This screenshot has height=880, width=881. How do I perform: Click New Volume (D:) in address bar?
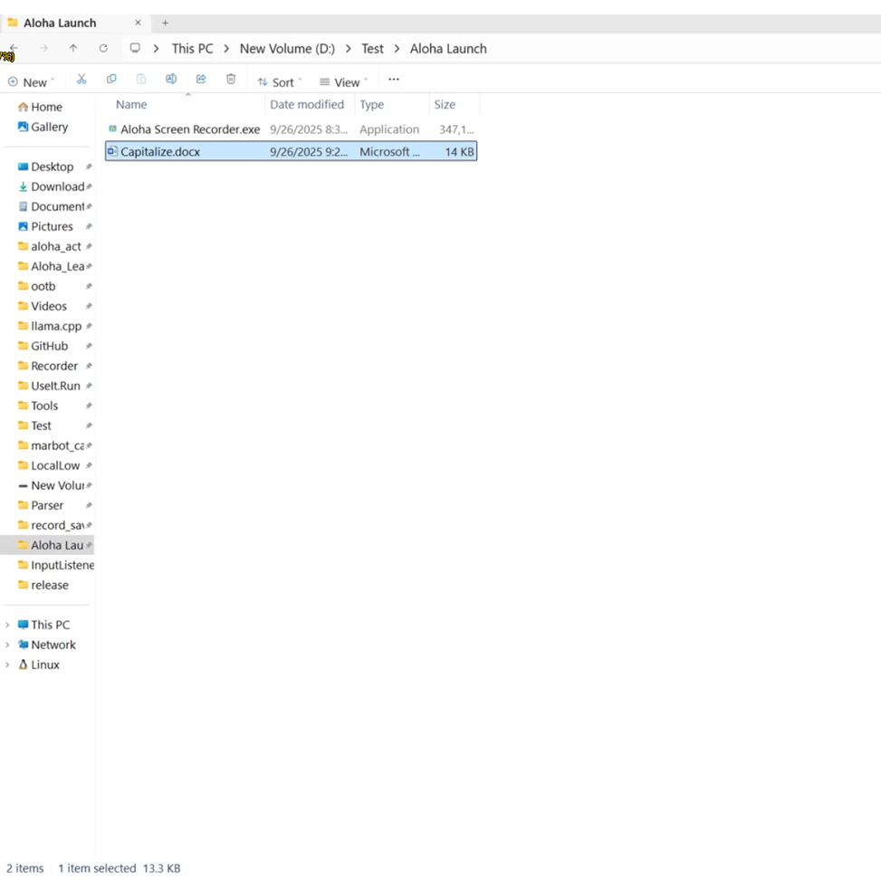tap(287, 49)
